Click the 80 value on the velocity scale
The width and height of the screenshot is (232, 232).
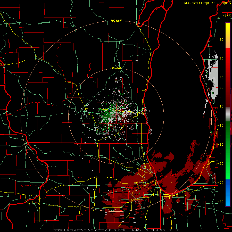point(221,39)
